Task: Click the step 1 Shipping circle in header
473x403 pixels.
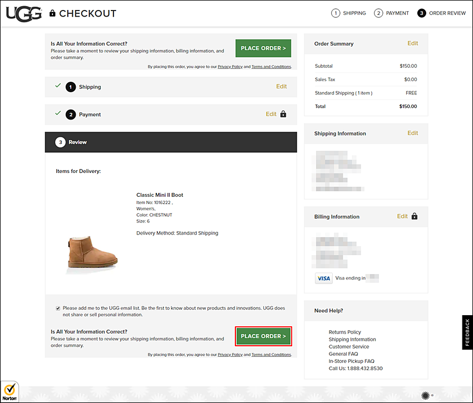Action: pos(336,13)
